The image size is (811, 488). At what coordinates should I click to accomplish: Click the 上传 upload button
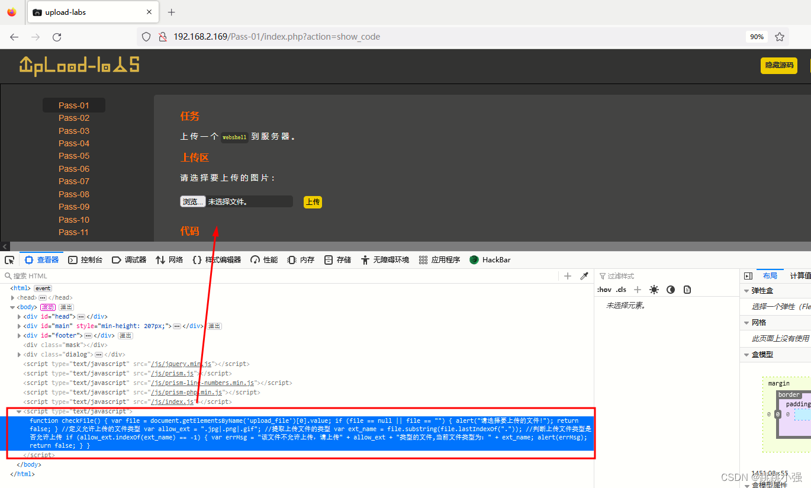pos(313,202)
